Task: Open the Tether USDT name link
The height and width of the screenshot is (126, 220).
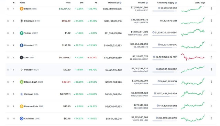Action: tap(31, 33)
